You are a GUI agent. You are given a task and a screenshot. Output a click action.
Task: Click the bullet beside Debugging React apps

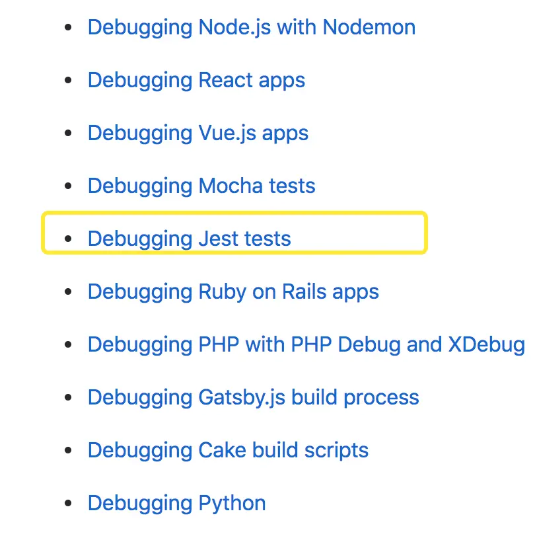click(x=68, y=80)
